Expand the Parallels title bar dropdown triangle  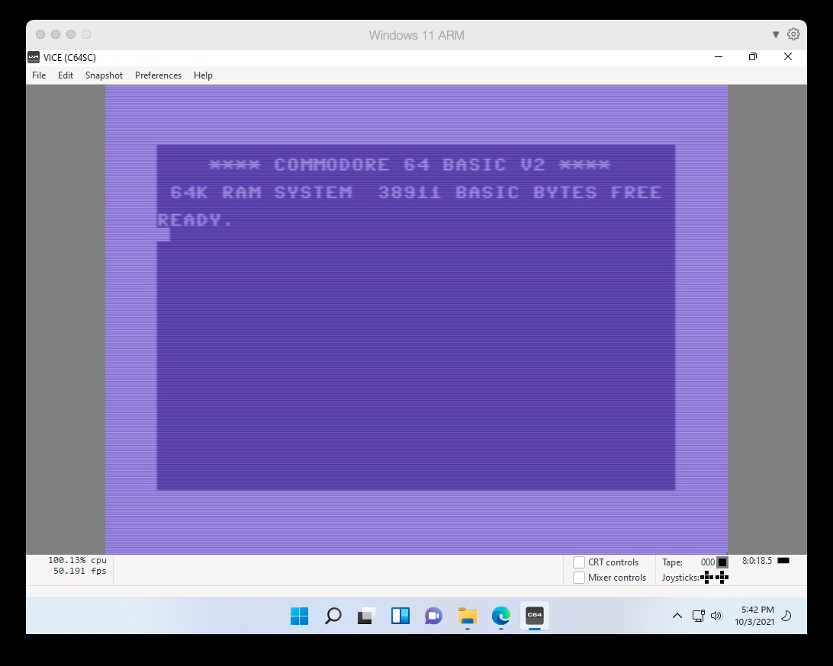tap(776, 34)
